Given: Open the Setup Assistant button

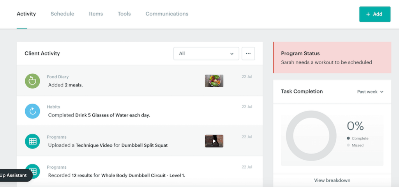Looking at the screenshot, I should (14, 175).
